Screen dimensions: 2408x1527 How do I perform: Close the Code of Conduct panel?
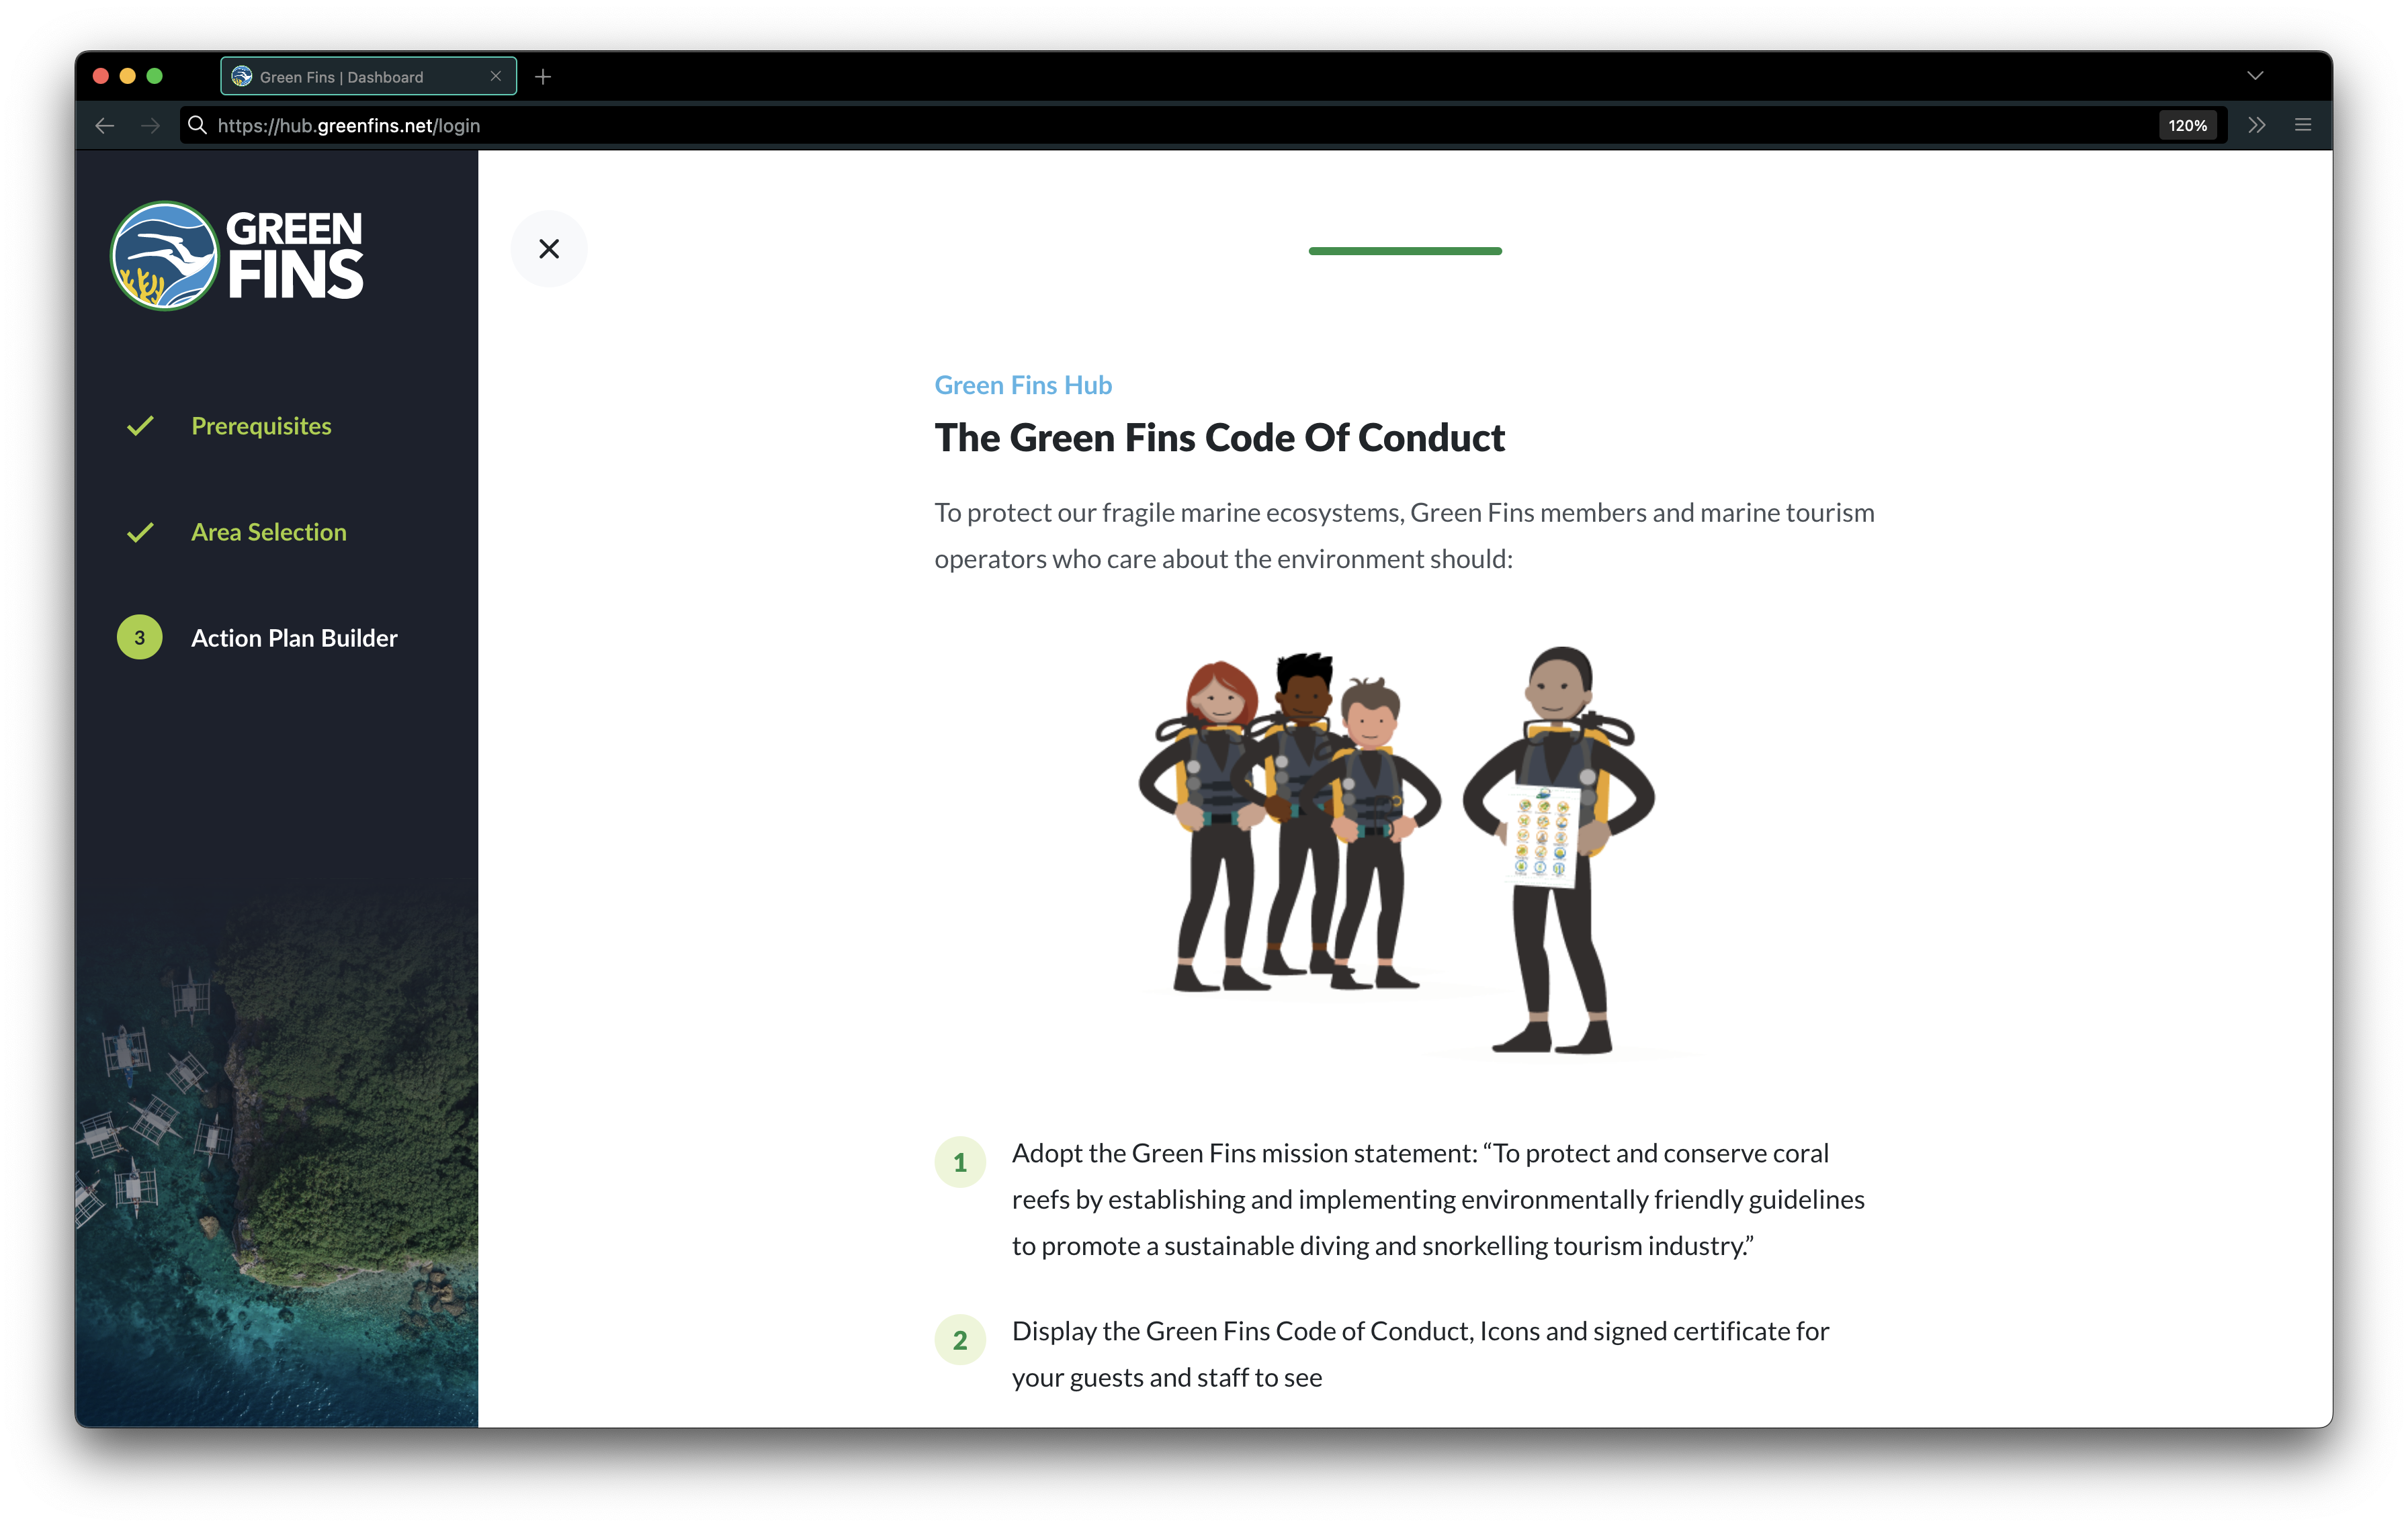click(x=549, y=249)
